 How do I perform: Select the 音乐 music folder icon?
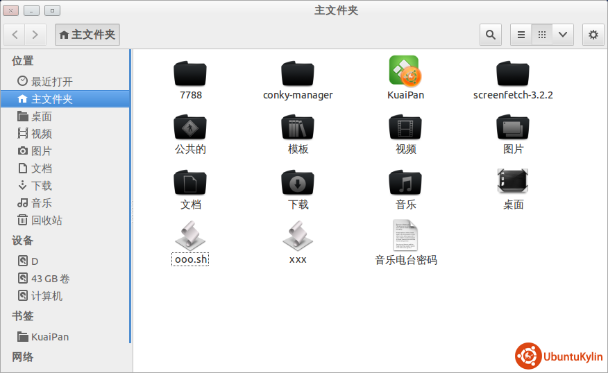coord(405,183)
